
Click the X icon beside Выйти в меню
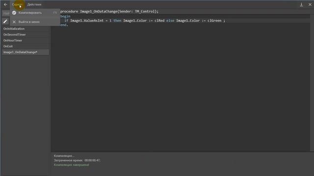[14, 22]
